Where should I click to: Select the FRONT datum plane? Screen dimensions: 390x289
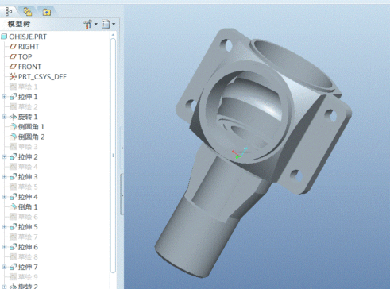coord(29,67)
